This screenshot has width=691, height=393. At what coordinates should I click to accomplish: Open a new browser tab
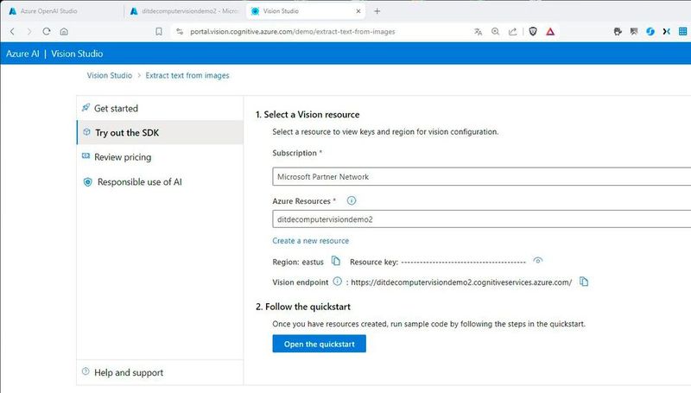click(x=377, y=11)
